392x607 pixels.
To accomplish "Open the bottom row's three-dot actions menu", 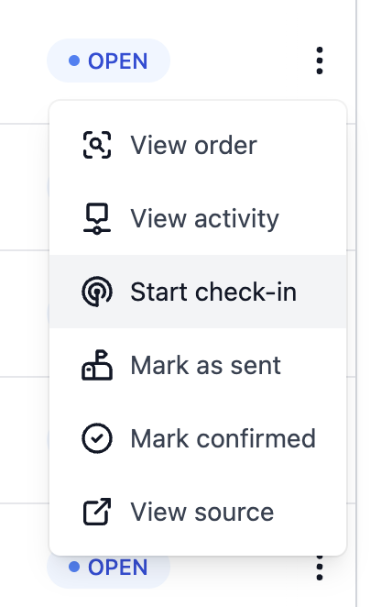I will point(320,568).
